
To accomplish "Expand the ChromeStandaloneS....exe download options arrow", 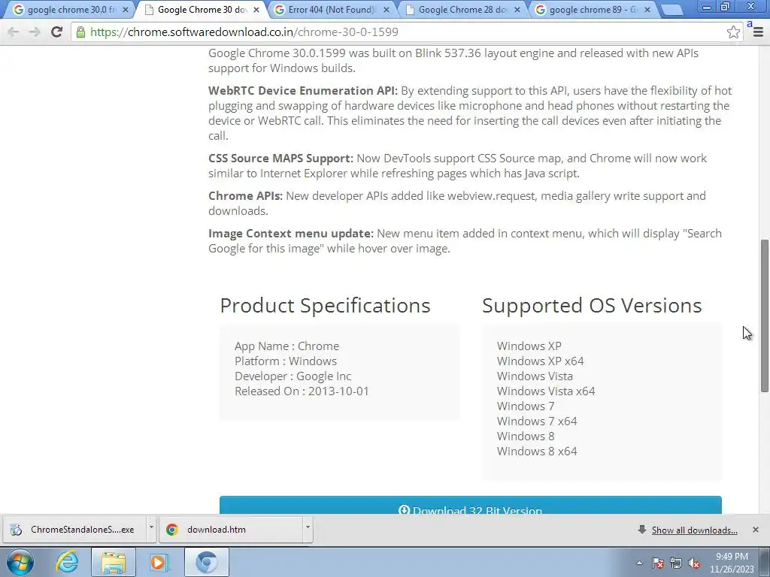I will [x=151, y=529].
